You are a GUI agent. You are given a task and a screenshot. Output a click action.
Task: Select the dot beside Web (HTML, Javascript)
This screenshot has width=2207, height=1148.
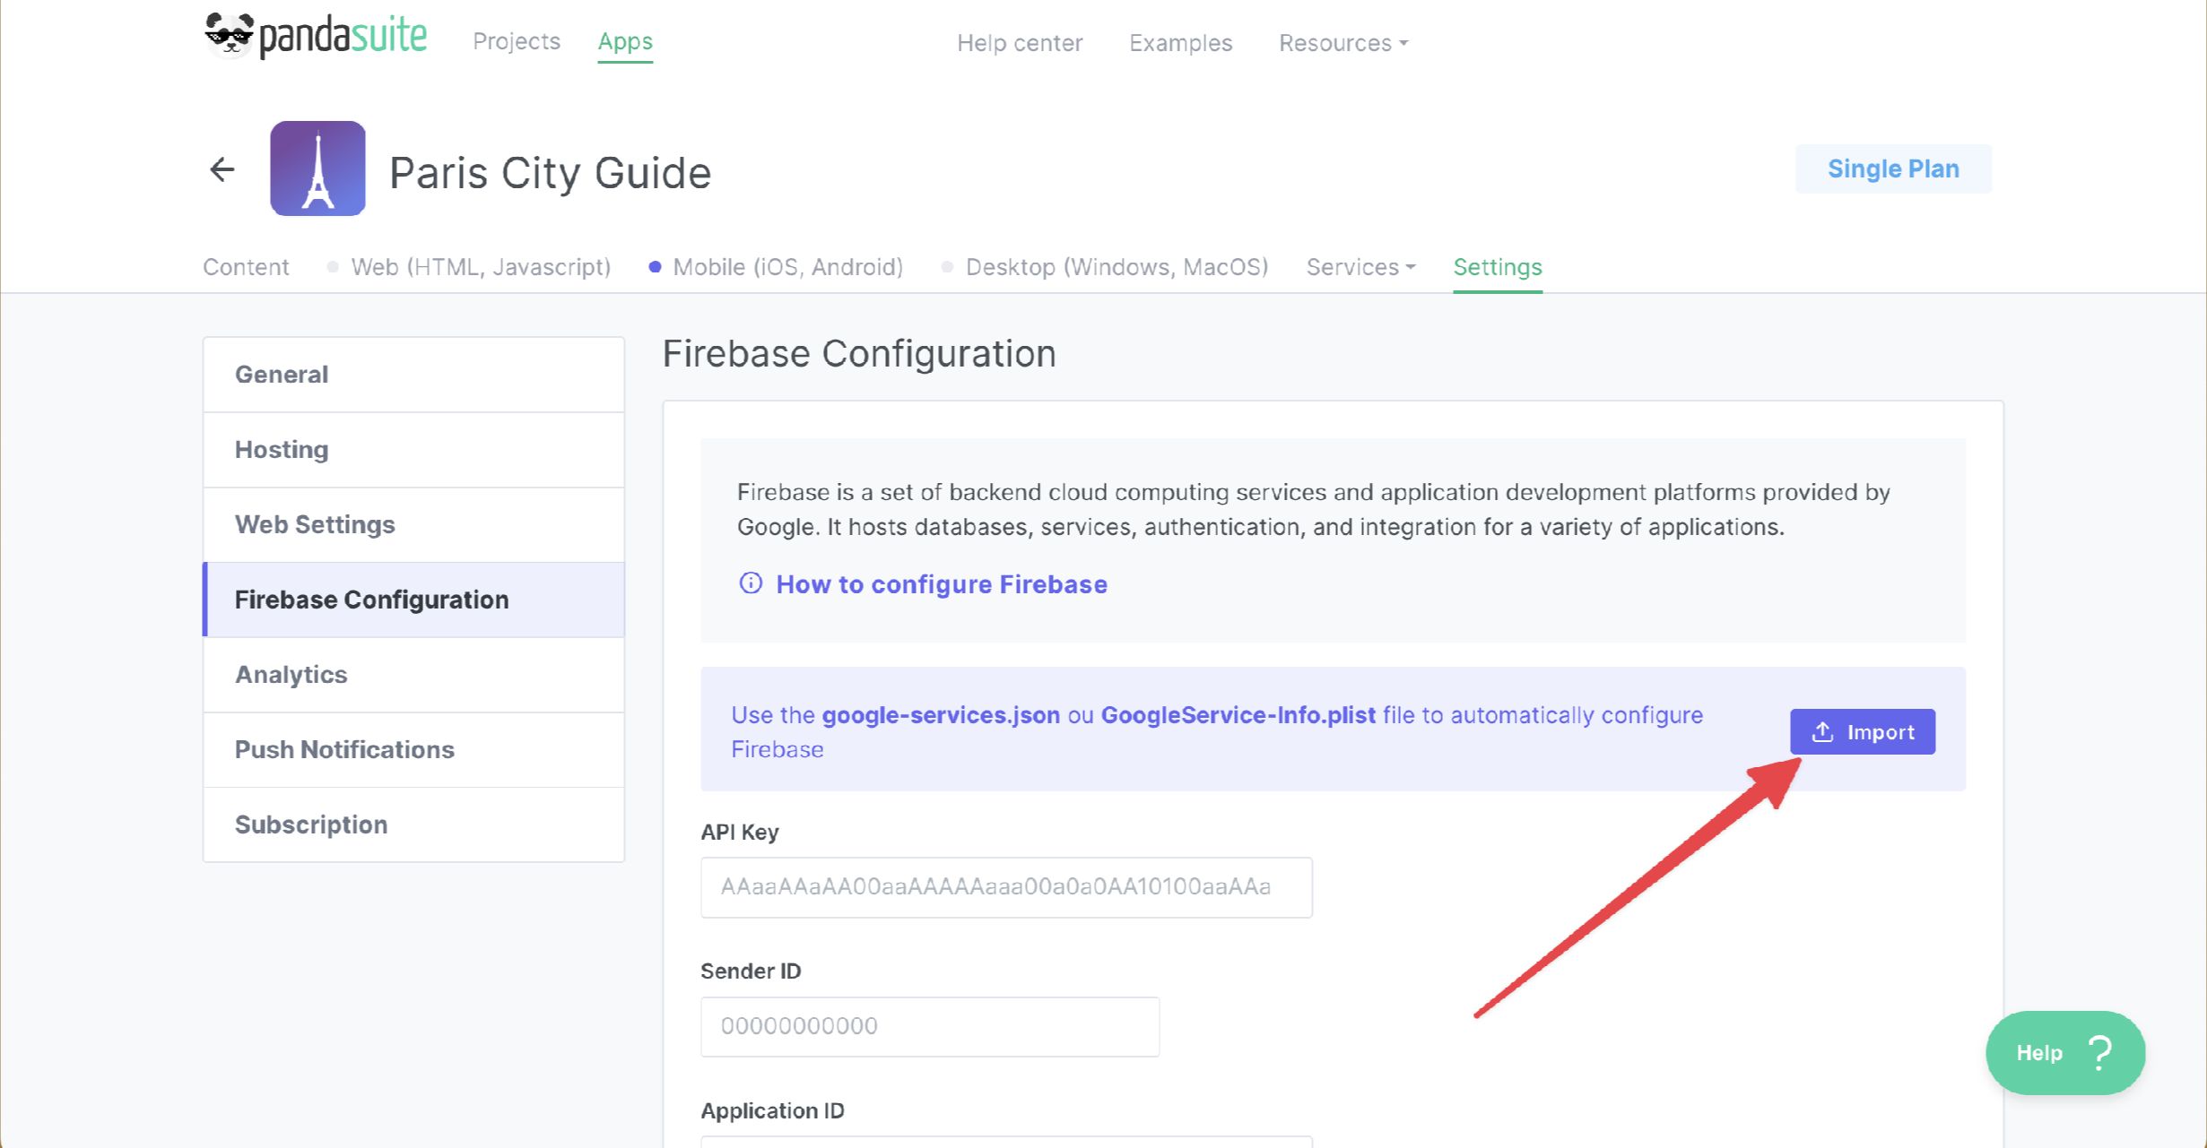pyautogui.click(x=333, y=266)
